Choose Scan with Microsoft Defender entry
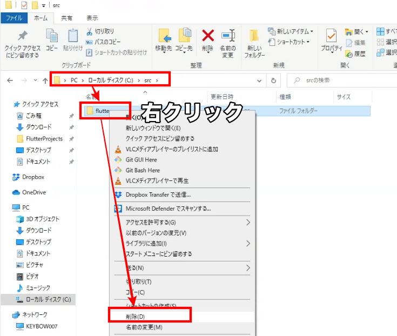This screenshot has width=397, height=336. (x=183, y=209)
